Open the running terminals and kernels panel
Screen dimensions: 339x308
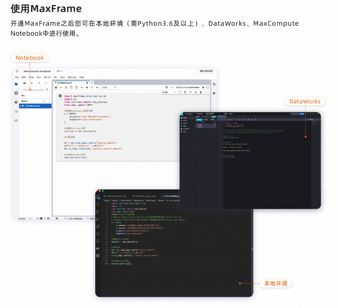click(16, 92)
